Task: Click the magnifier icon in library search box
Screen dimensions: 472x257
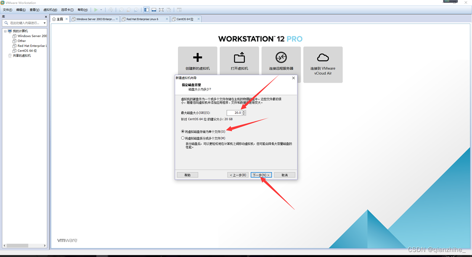Action: pyautogui.click(x=6, y=23)
